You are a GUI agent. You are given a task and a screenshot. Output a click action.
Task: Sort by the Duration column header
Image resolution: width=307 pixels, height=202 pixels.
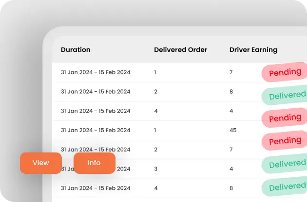pos(76,50)
